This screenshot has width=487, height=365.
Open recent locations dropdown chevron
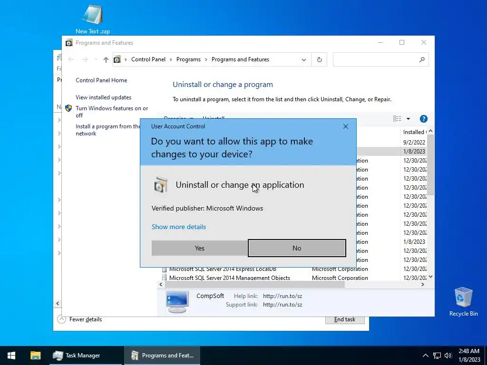[96, 59]
